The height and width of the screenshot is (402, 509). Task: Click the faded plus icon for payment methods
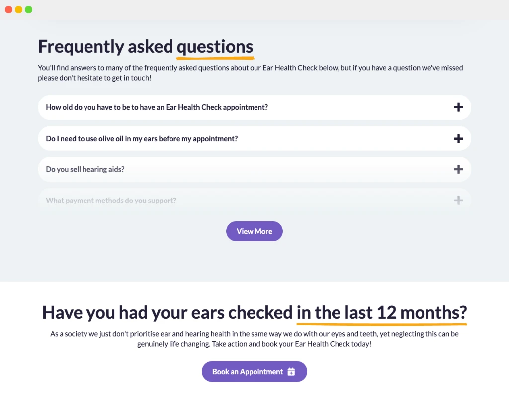click(x=458, y=201)
